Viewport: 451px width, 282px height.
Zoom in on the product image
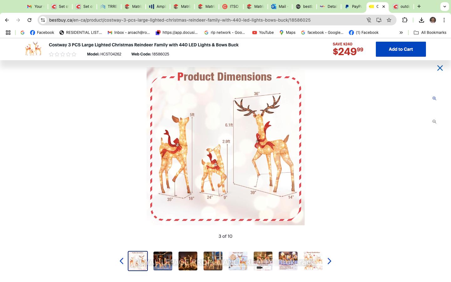[x=434, y=98]
